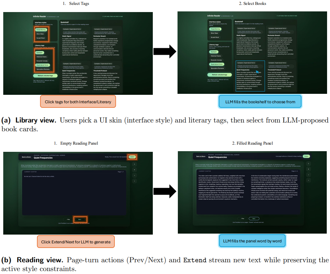Click the left-arrow sidebar icon in empty reading panel
330x274 pixels.
[x=135, y=175]
